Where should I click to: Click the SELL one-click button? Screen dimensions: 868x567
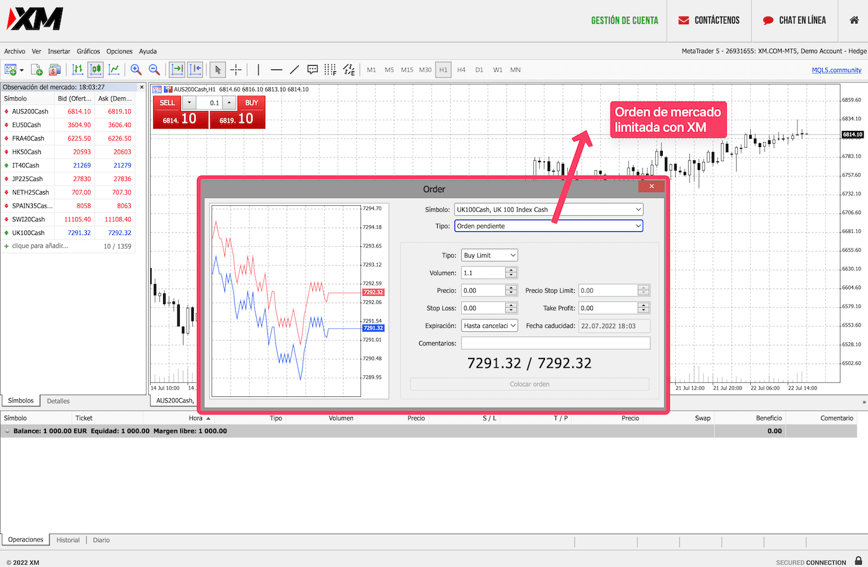coord(180,112)
